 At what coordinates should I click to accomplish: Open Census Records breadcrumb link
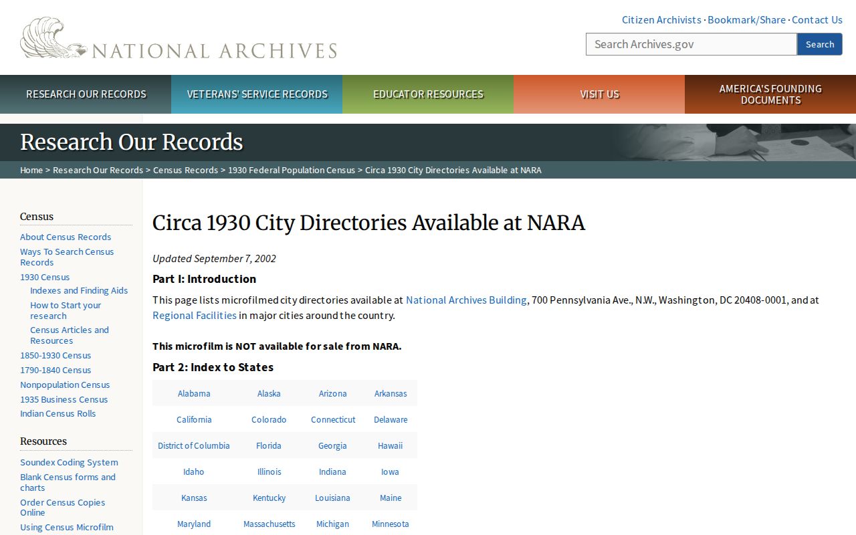pyautogui.click(x=185, y=170)
